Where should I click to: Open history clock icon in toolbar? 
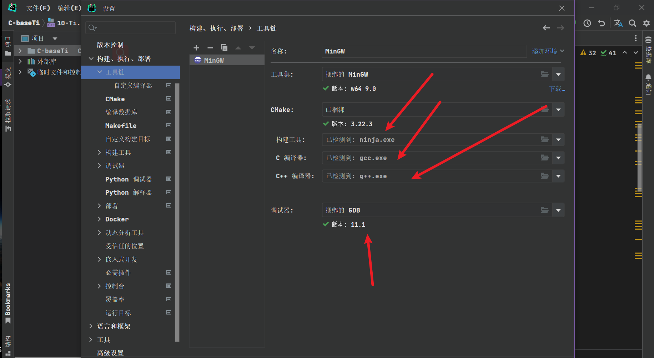(587, 23)
